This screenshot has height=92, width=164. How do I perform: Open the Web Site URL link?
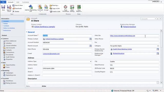122,36
